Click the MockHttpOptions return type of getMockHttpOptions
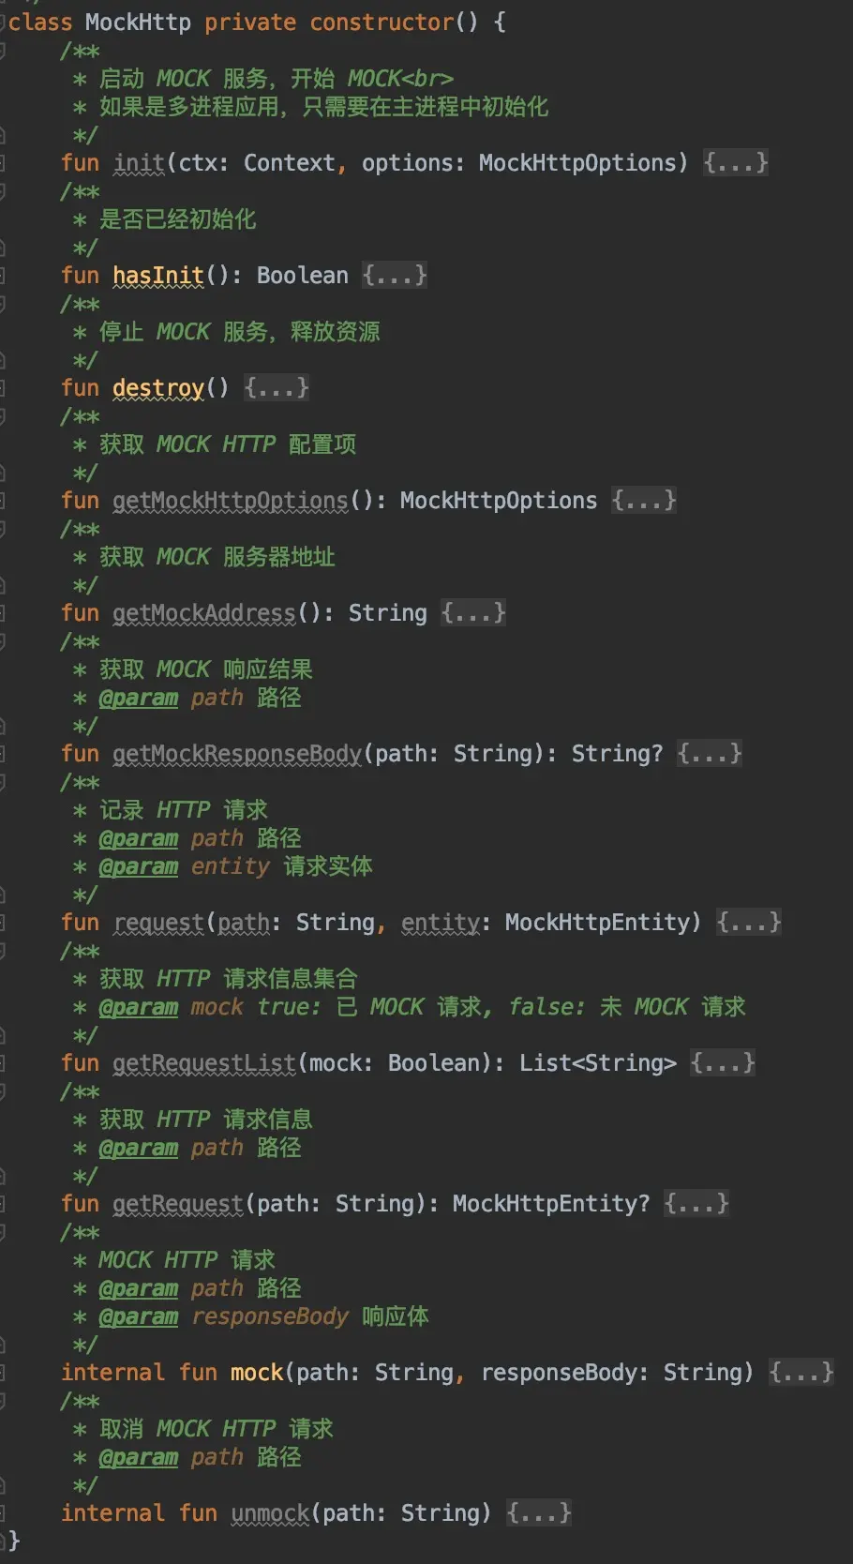Screen dimensions: 853x1564 (499, 501)
